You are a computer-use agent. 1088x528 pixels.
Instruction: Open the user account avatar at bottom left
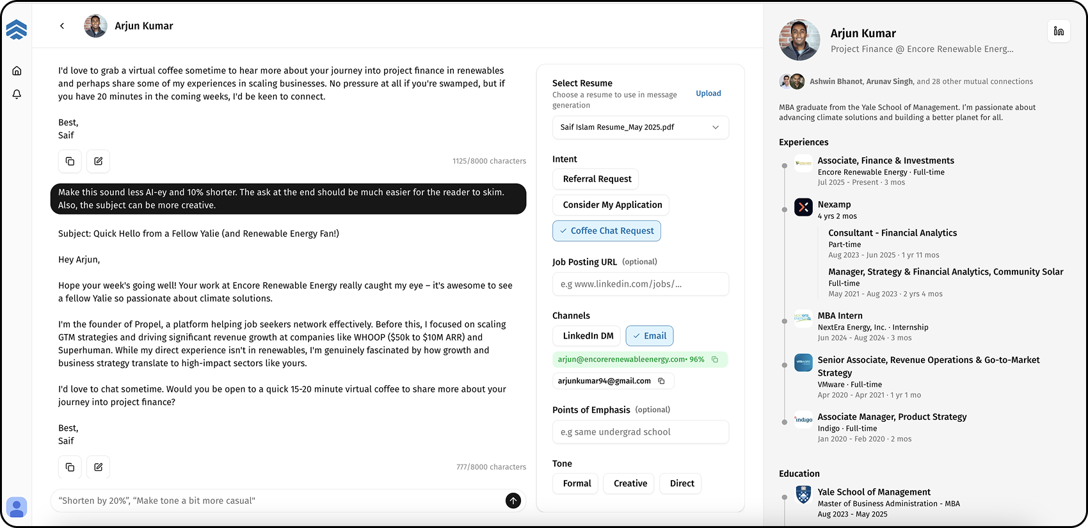(17, 507)
